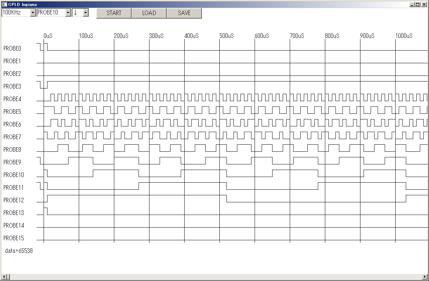The height and width of the screenshot is (281, 429).
Task: Open the 100KHz sample rate dropdown
Action: coord(33,13)
